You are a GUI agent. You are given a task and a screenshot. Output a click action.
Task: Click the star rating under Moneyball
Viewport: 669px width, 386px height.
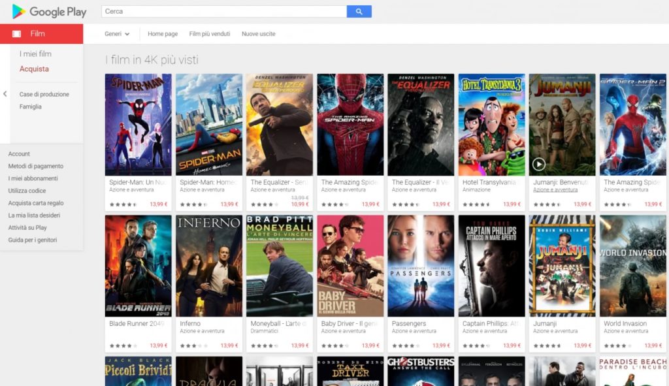[265, 346]
